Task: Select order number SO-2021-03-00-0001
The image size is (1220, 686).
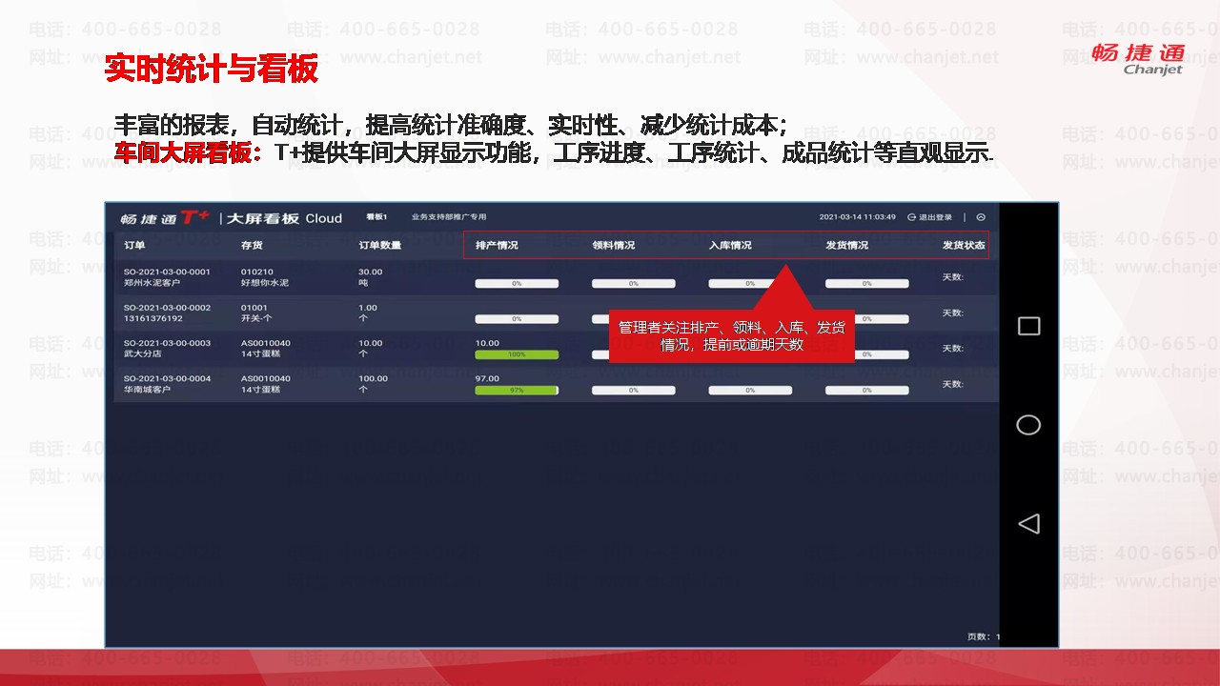Action: point(167,272)
